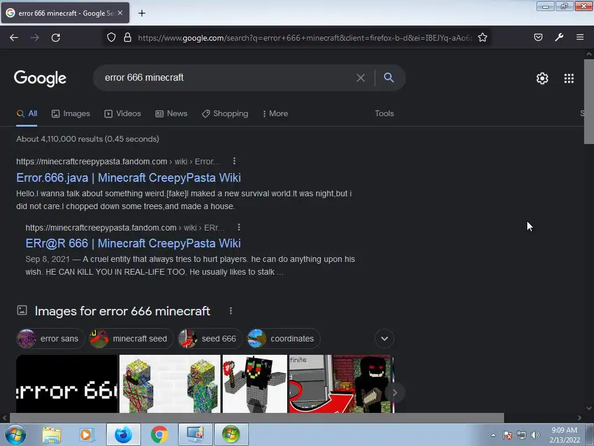The height and width of the screenshot is (446, 594).
Task: Open File Explorer from taskbar
Action: click(52, 434)
